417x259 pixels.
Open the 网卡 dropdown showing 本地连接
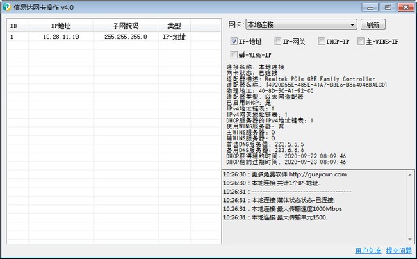pos(302,25)
